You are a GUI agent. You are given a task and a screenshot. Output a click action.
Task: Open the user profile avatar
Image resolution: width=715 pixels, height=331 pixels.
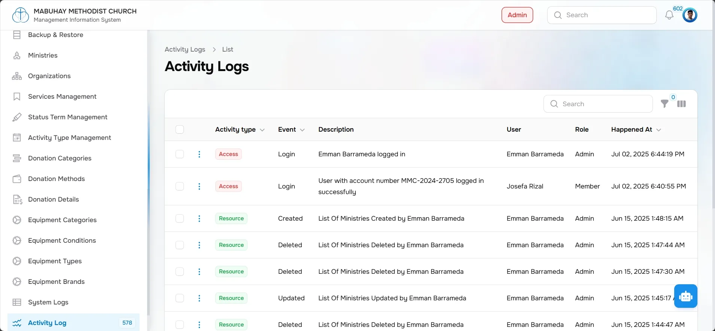pyautogui.click(x=690, y=15)
